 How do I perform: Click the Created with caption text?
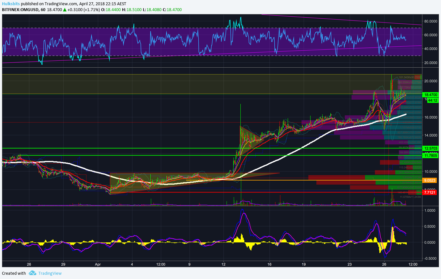[14, 273]
